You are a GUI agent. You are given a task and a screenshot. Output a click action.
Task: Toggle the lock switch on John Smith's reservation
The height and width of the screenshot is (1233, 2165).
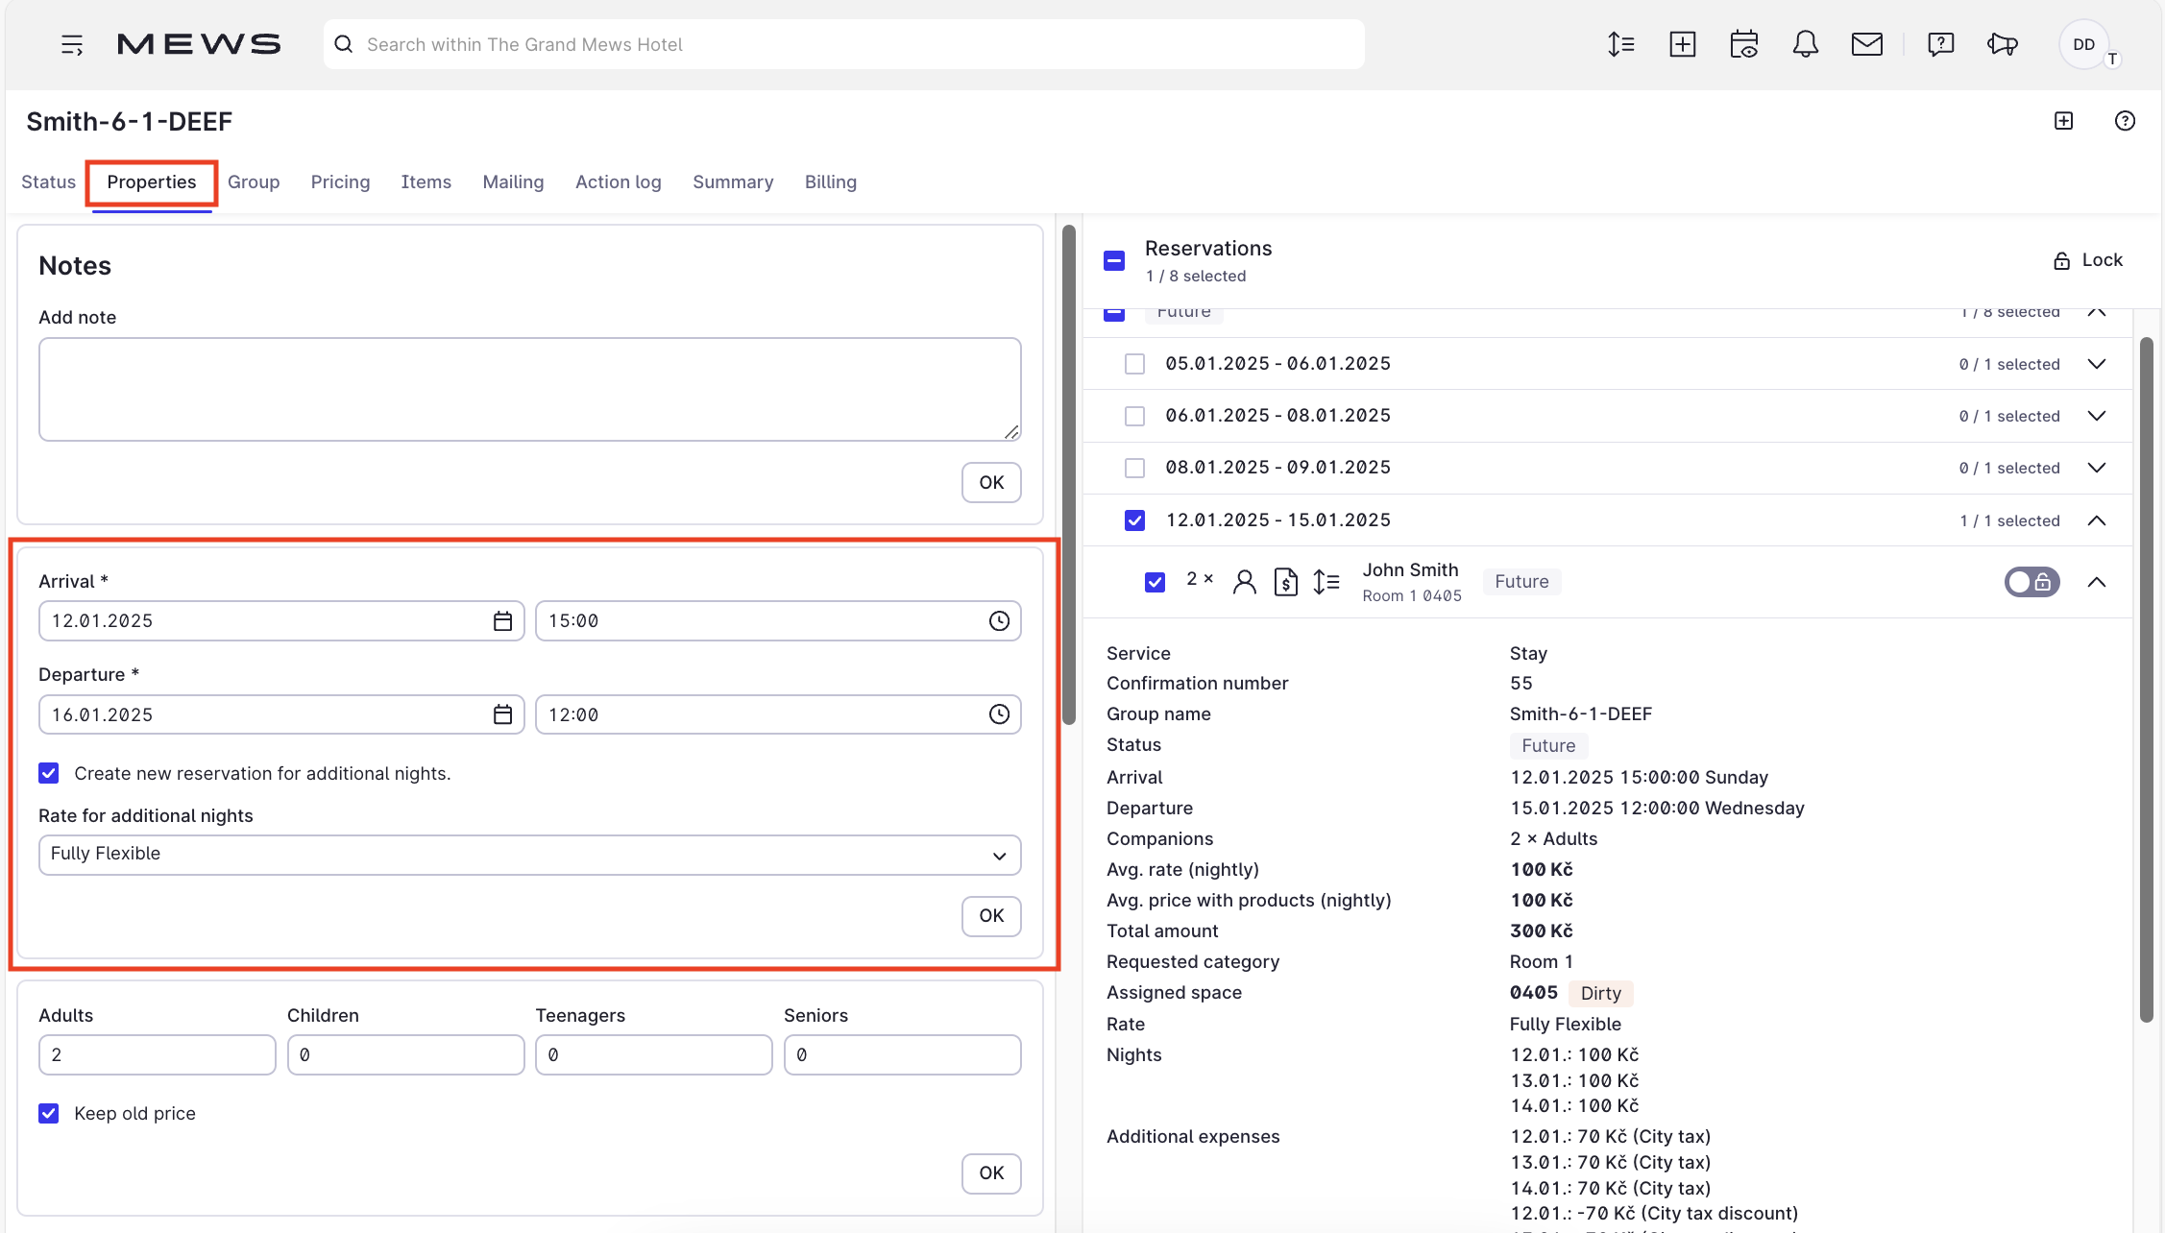click(2031, 582)
